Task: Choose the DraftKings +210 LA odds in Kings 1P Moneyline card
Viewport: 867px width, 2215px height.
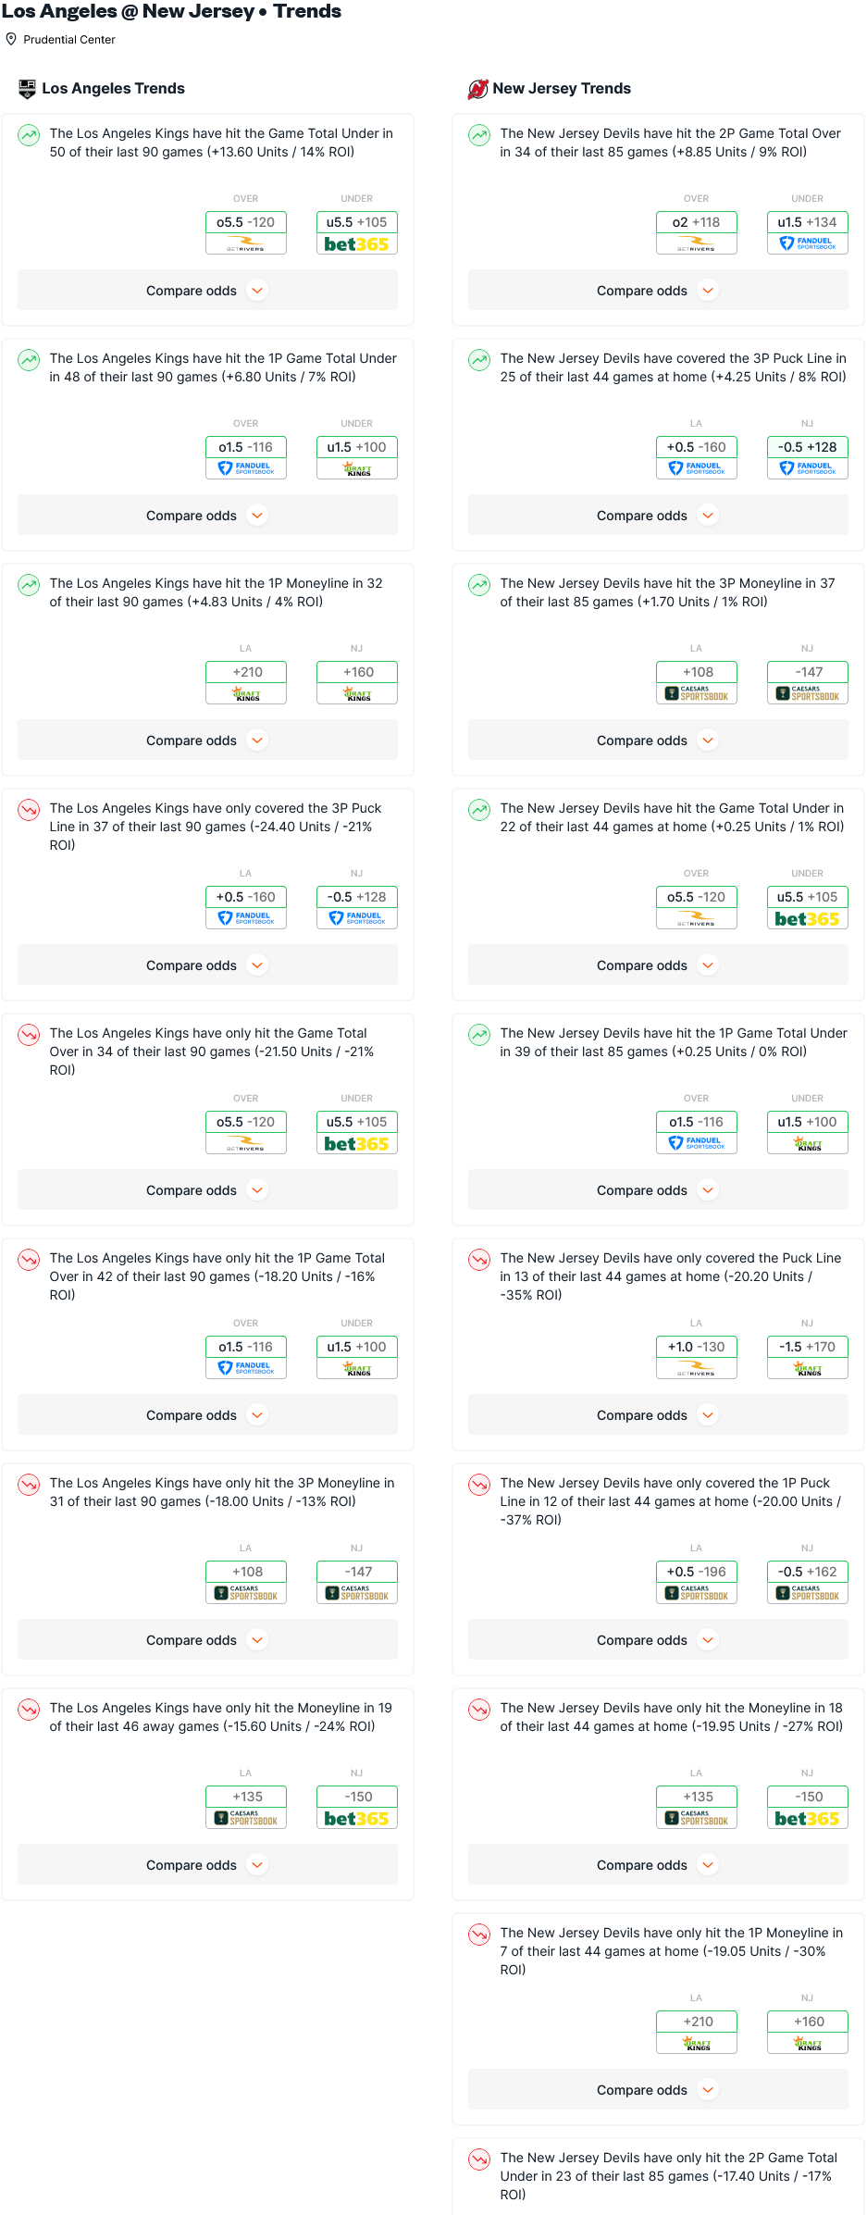Action: 246,682
